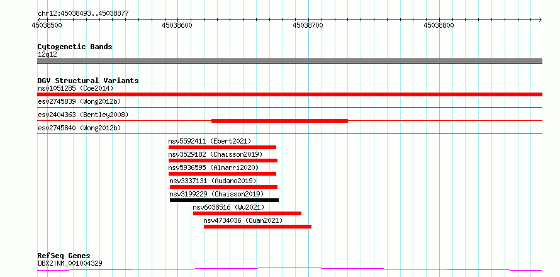Open variant label esv2745839 (Wong2012b)
Screen dimensions: 560x277
79,101
